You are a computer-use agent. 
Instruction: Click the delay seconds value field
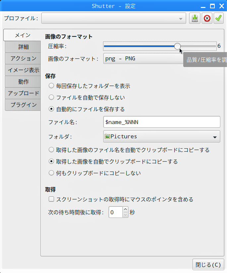point(116,212)
